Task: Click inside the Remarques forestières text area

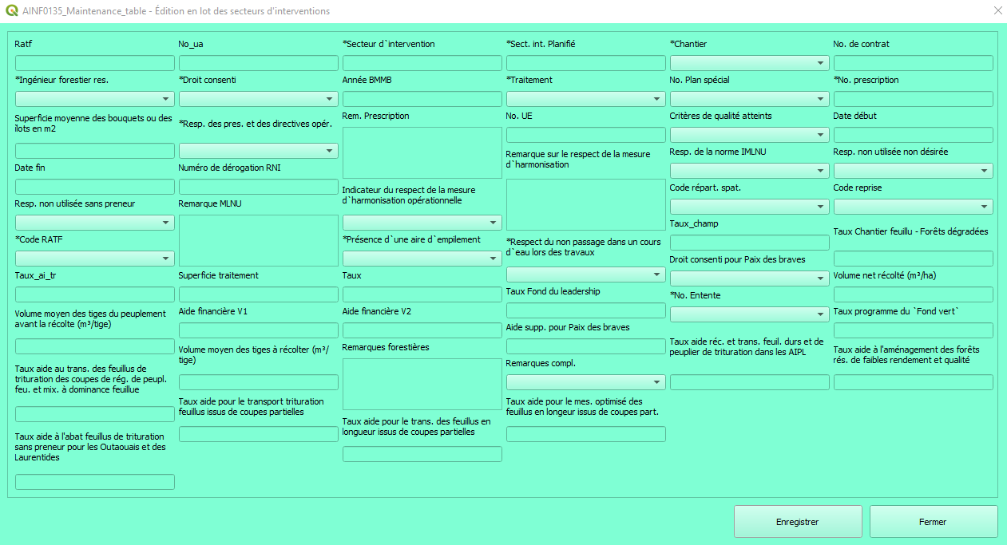Action: click(422, 384)
